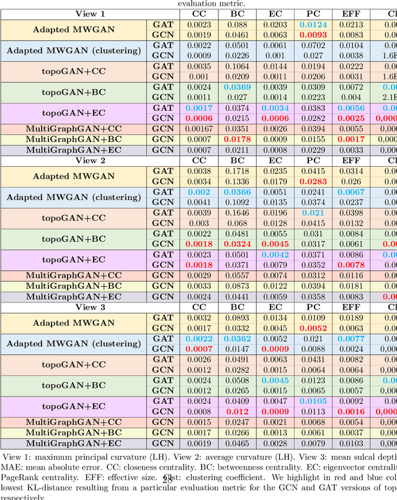
Task: Click the page number 28
Action: point(167,479)
